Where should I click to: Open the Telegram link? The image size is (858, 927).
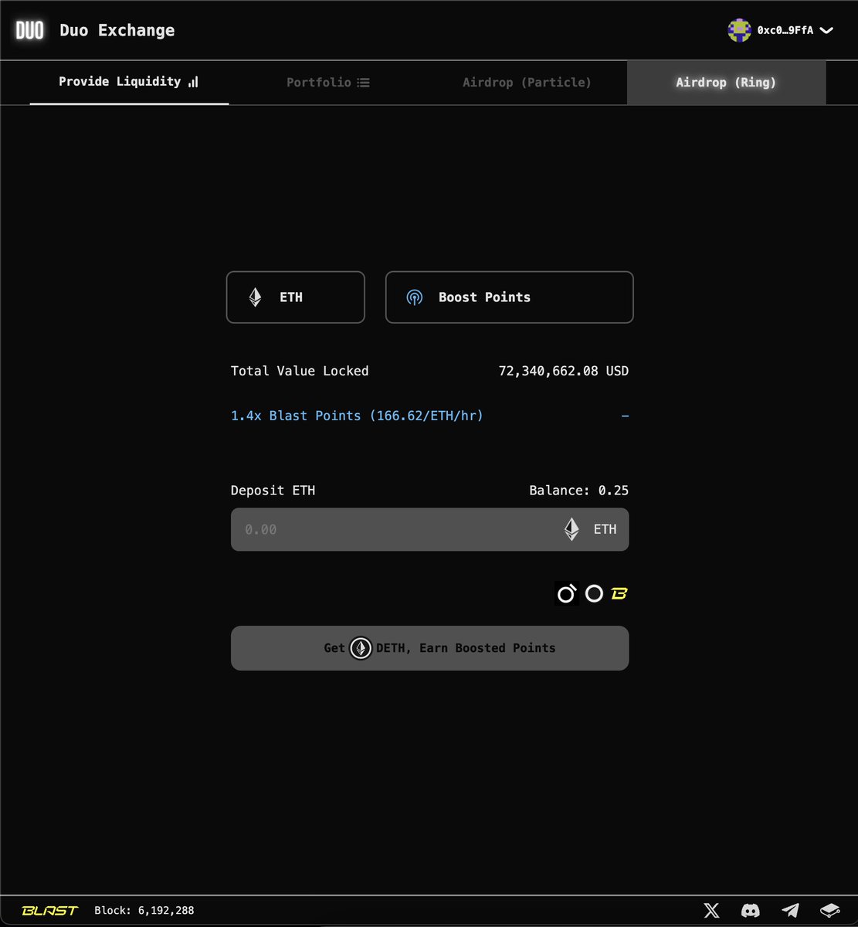point(790,911)
